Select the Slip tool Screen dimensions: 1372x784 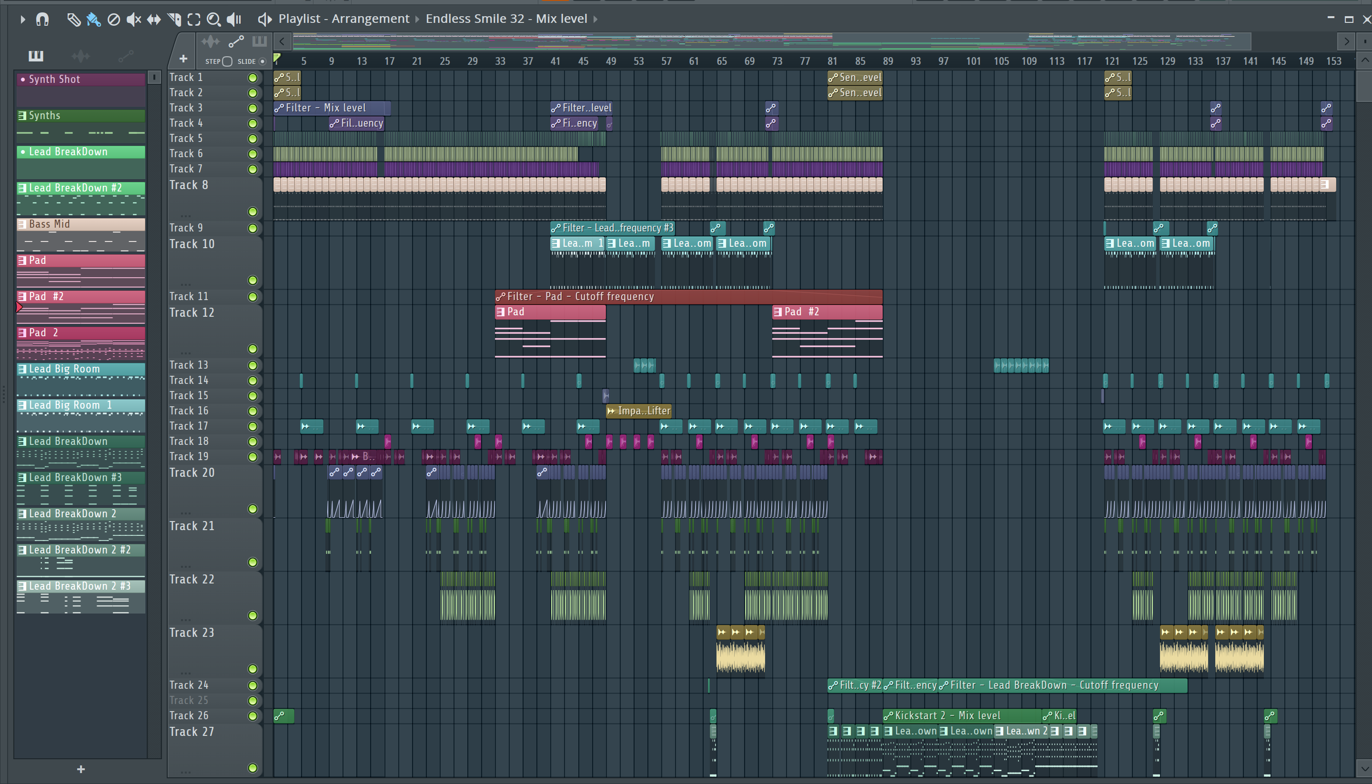click(x=154, y=20)
